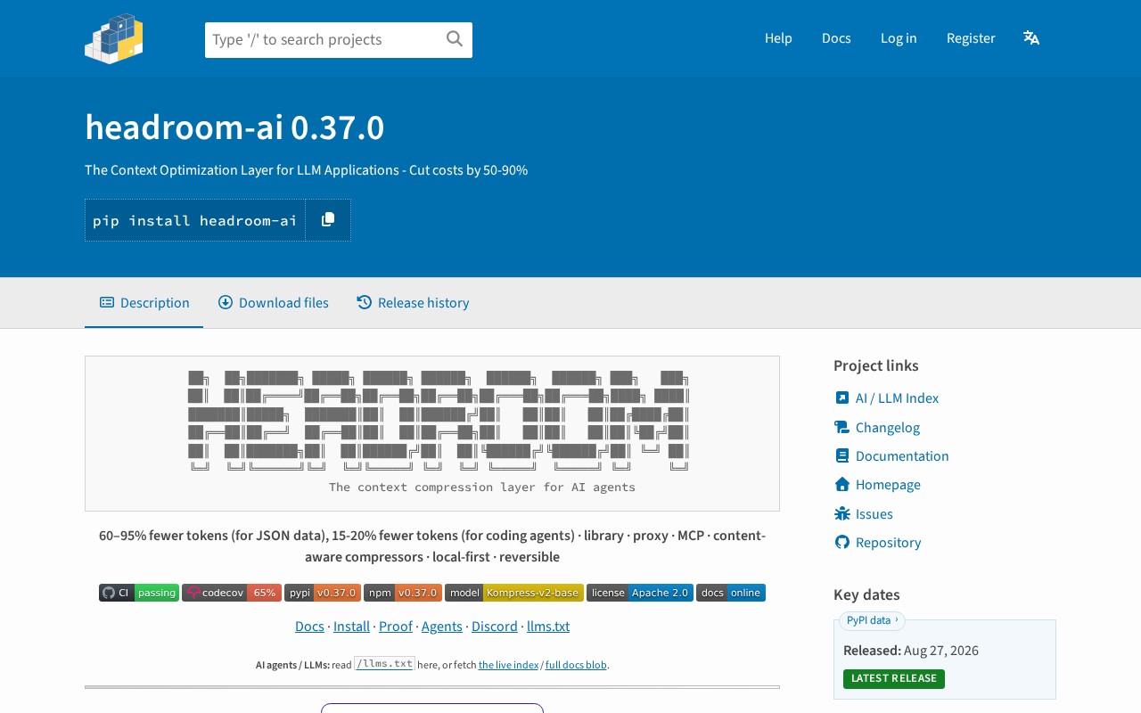
Task: Switch to the Description tab
Action: (144, 303)
